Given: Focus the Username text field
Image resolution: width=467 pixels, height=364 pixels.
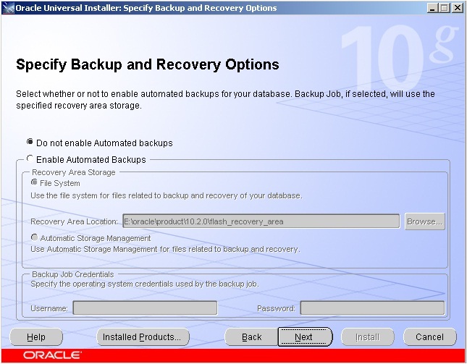Looking at the screenshot, I should (x=145, y=308).
